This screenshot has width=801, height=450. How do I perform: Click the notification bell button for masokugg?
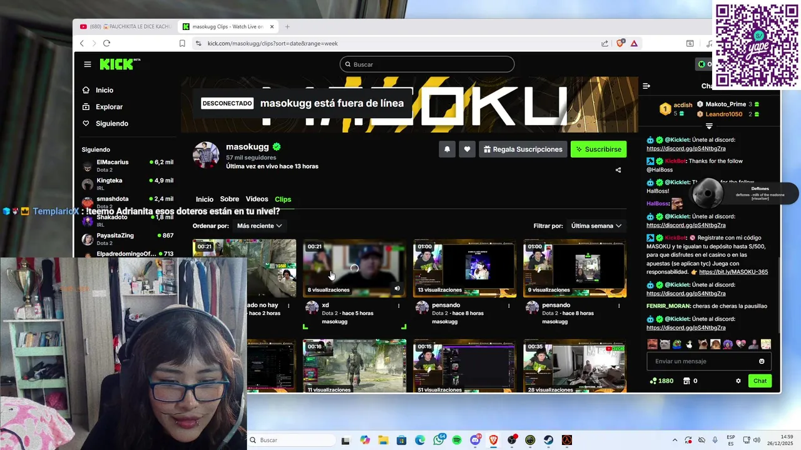[x=447, y=149]
